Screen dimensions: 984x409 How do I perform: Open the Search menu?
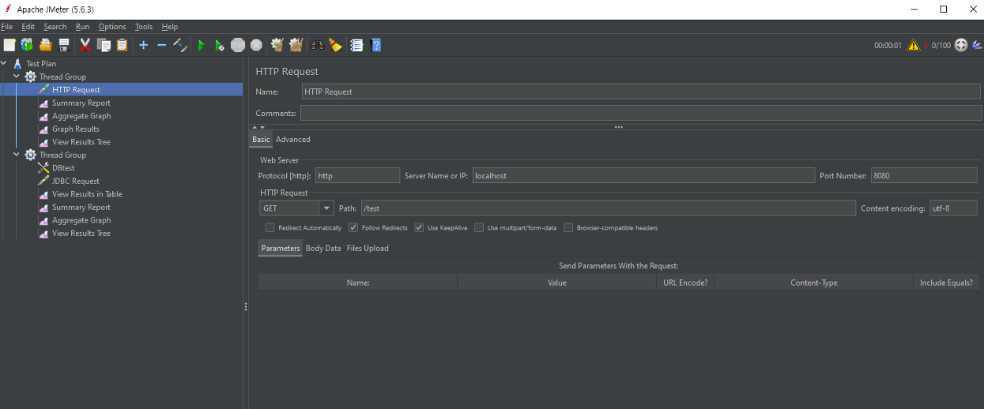[55, 27]
